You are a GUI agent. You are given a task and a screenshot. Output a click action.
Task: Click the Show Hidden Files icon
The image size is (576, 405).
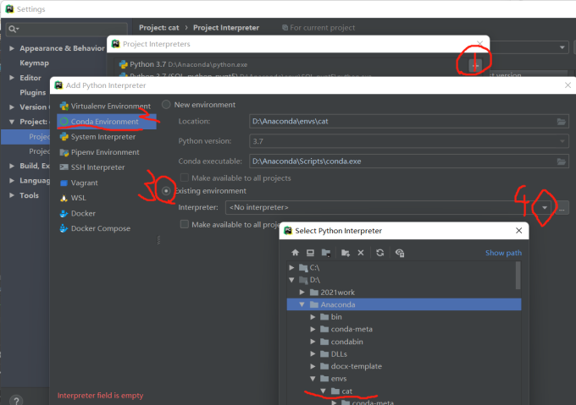(399, 253)
